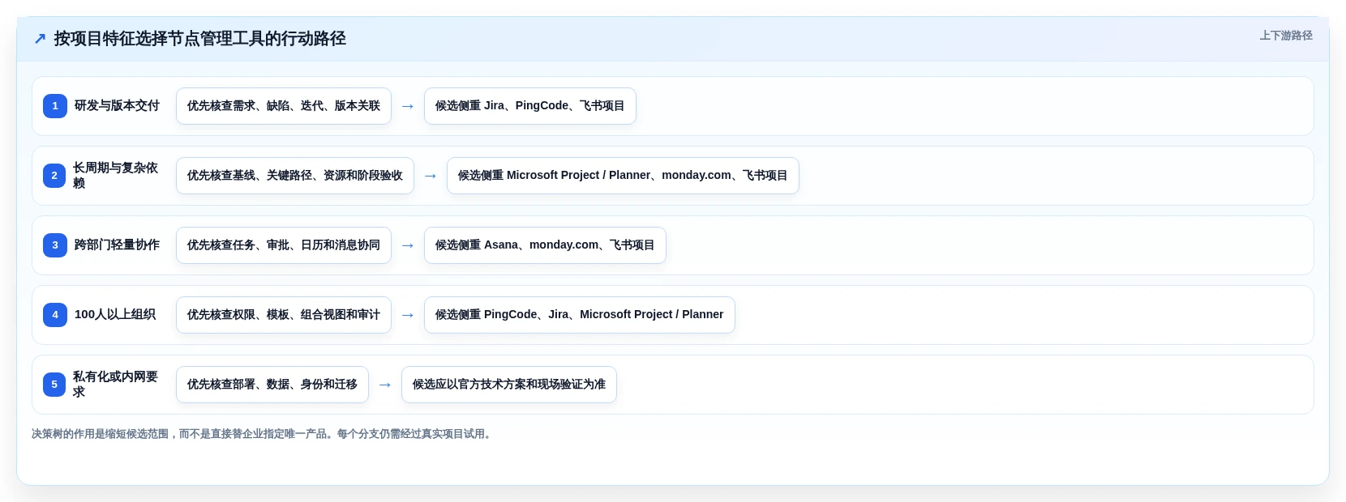Select step badge 3 for 跨部门轻量协作
The height and width of the screenshot is (502, 1346).
pos(55,245)
